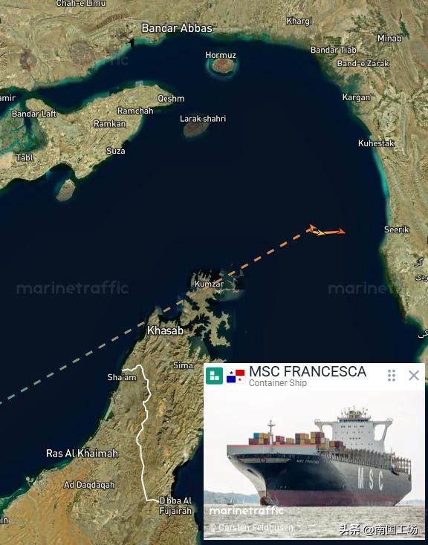Click the Kumzar map label

[209, 284]
